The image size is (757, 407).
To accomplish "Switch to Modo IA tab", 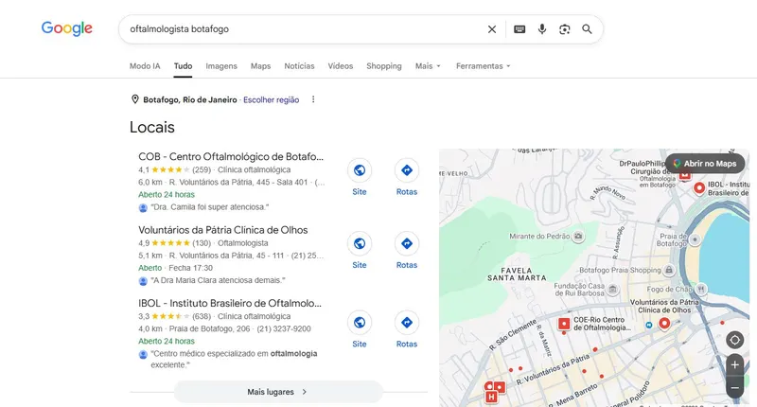I will (145, 66).
